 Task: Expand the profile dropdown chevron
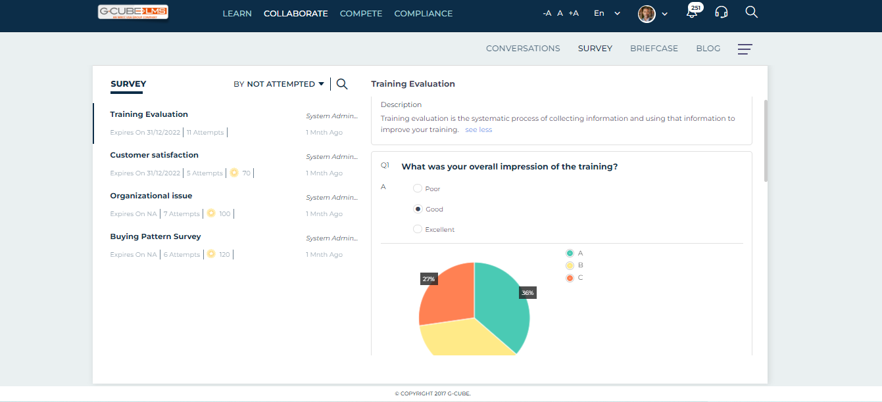[x=664, y=14]
